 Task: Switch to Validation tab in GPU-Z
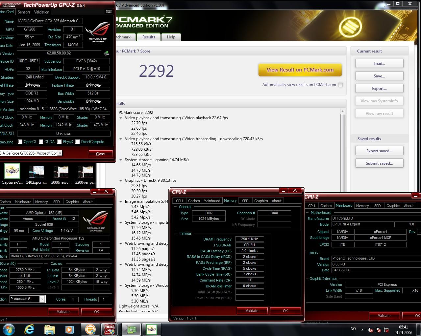(x=42, y=12)
